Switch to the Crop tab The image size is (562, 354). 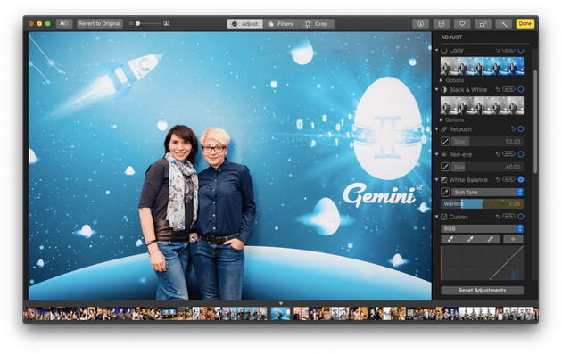click(x=317, y=24)
